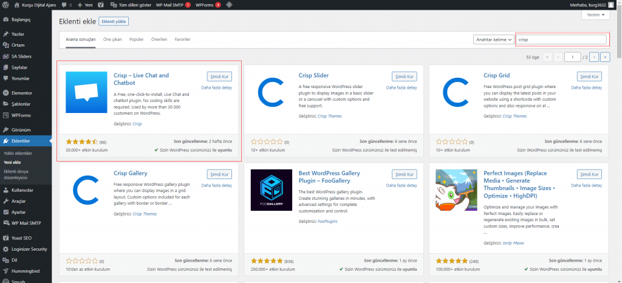Click the plugin search field containing crisp
622x283 pixels.
pos(561,39)
